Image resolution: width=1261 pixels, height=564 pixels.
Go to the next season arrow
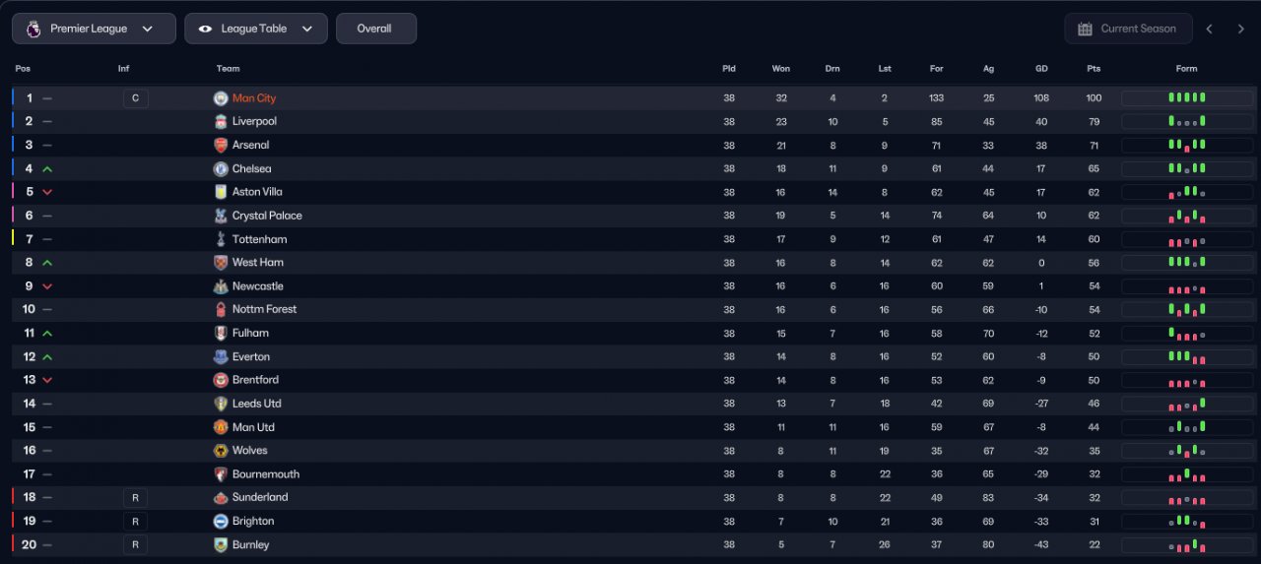pyautogui.click(x=1240, y=29)
